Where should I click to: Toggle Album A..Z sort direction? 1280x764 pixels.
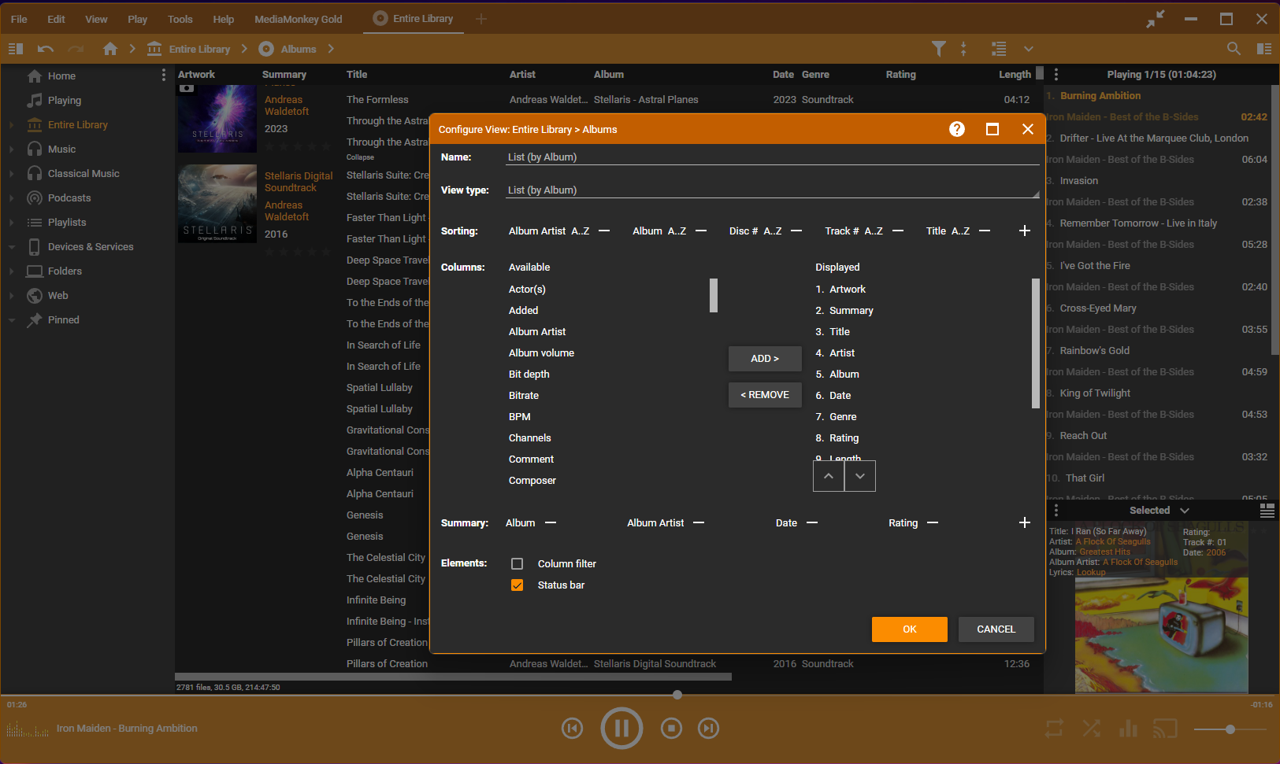click(x=677, y=231)
